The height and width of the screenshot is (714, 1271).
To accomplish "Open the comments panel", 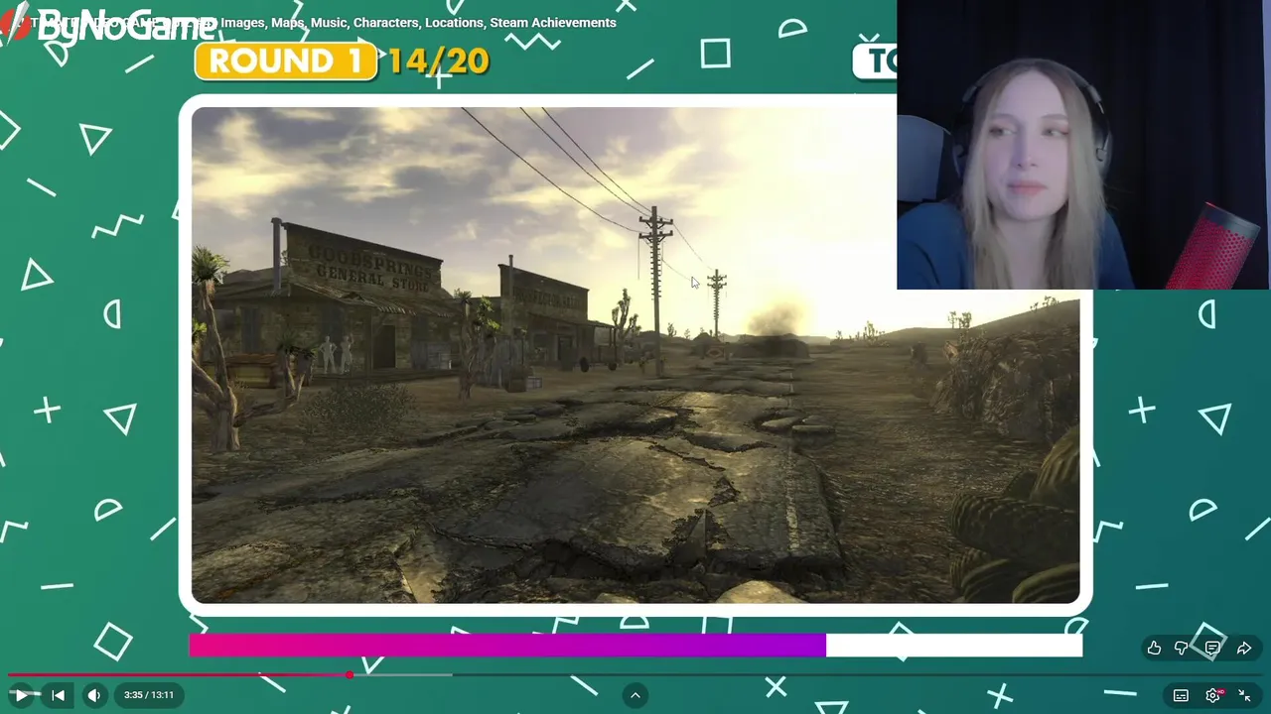I will coord(1212,648).
